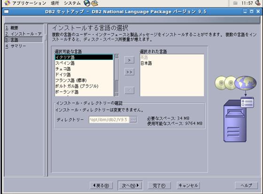Screen dimensions: 263x194
Task: Select チェコ語 in available languages
Action: click(x=84, y=69)
